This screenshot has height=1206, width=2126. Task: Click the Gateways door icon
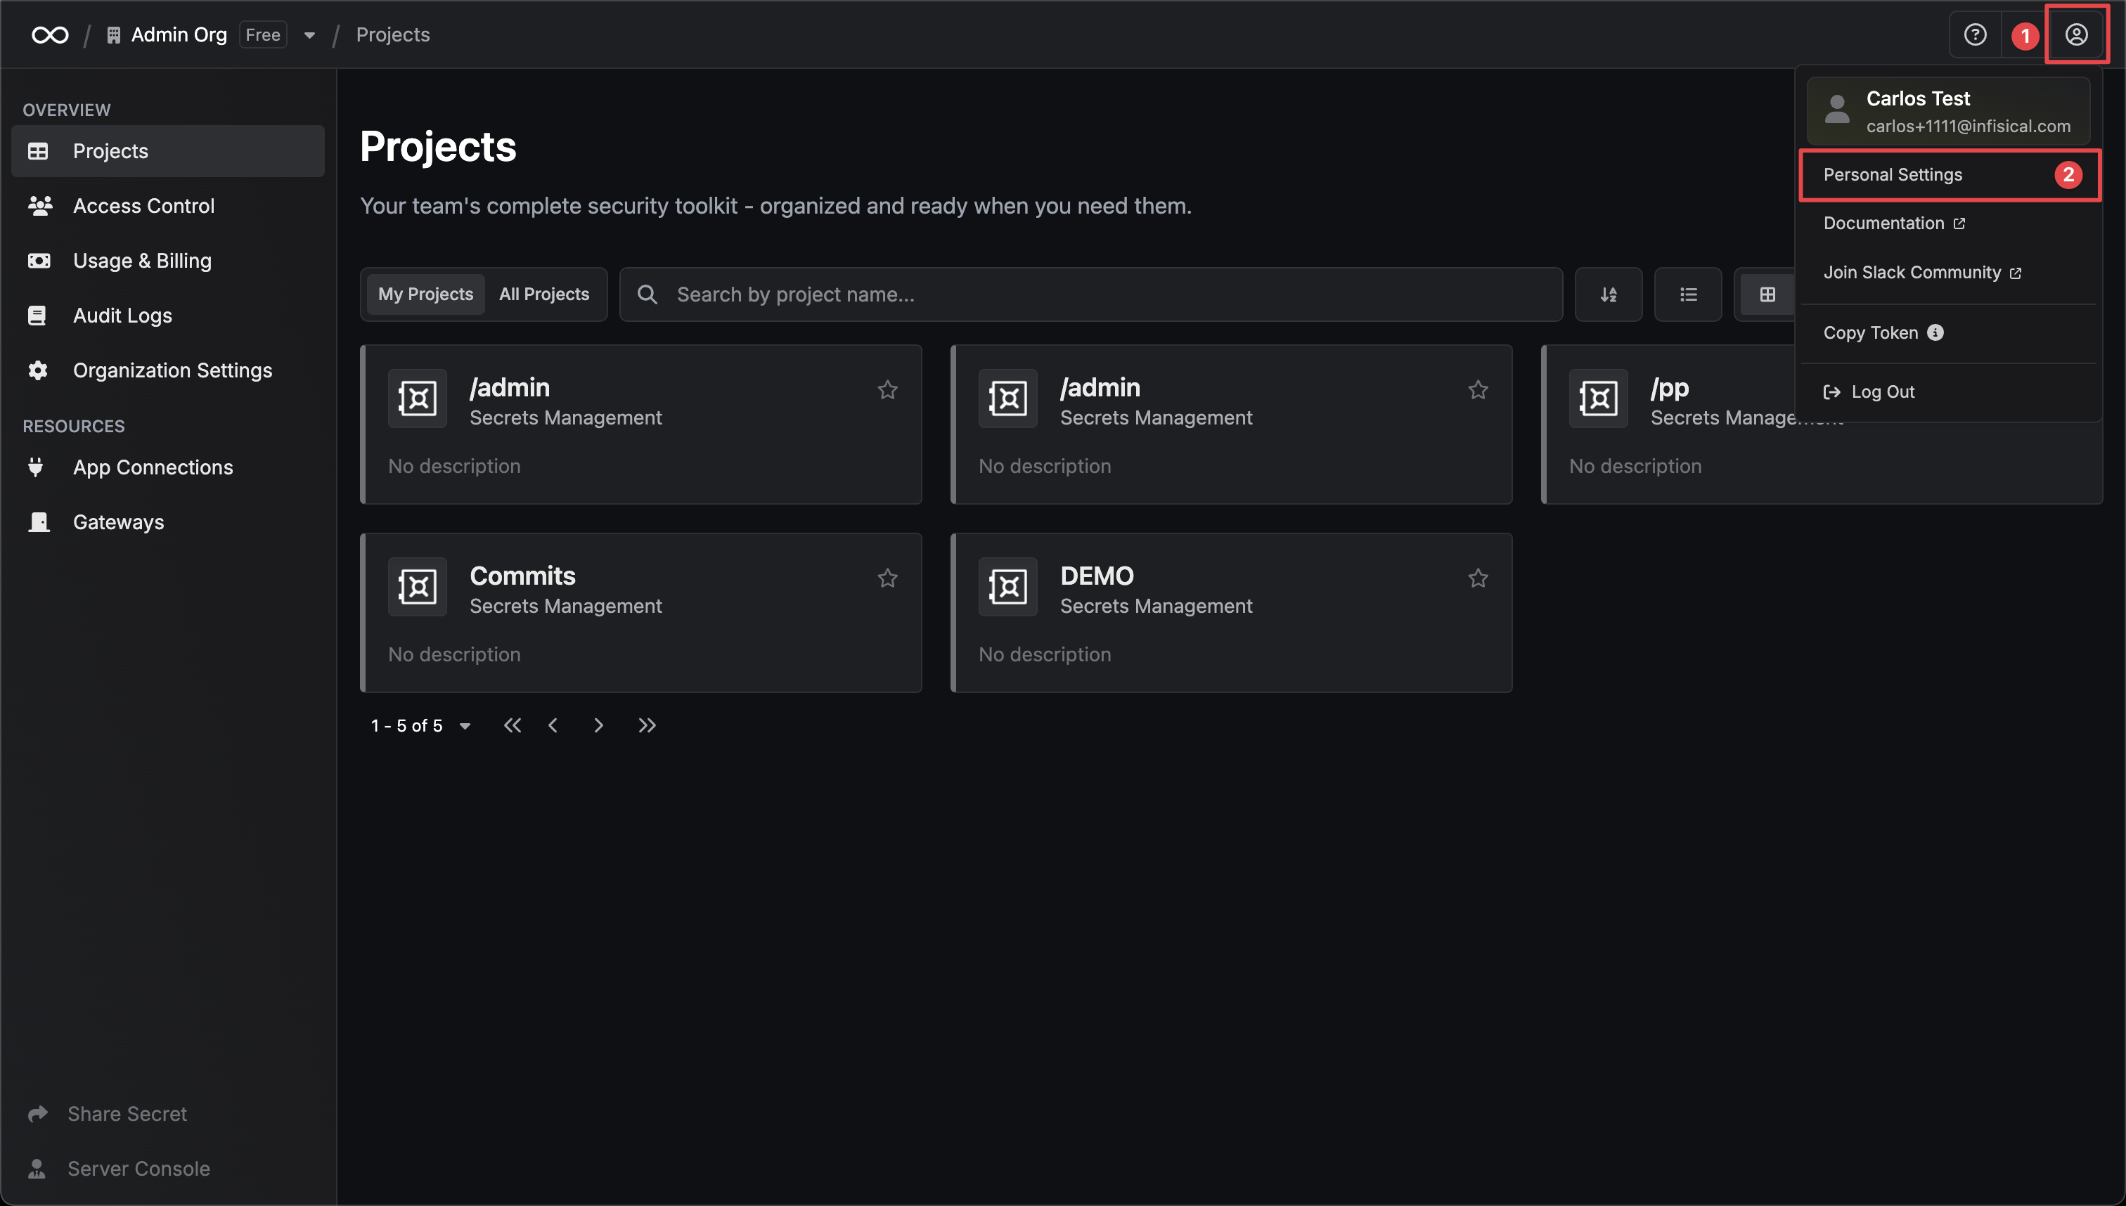(x=38, y=521)
